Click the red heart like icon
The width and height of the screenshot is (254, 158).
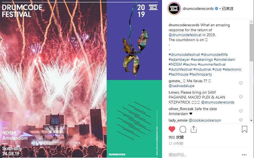click(172, 129)
